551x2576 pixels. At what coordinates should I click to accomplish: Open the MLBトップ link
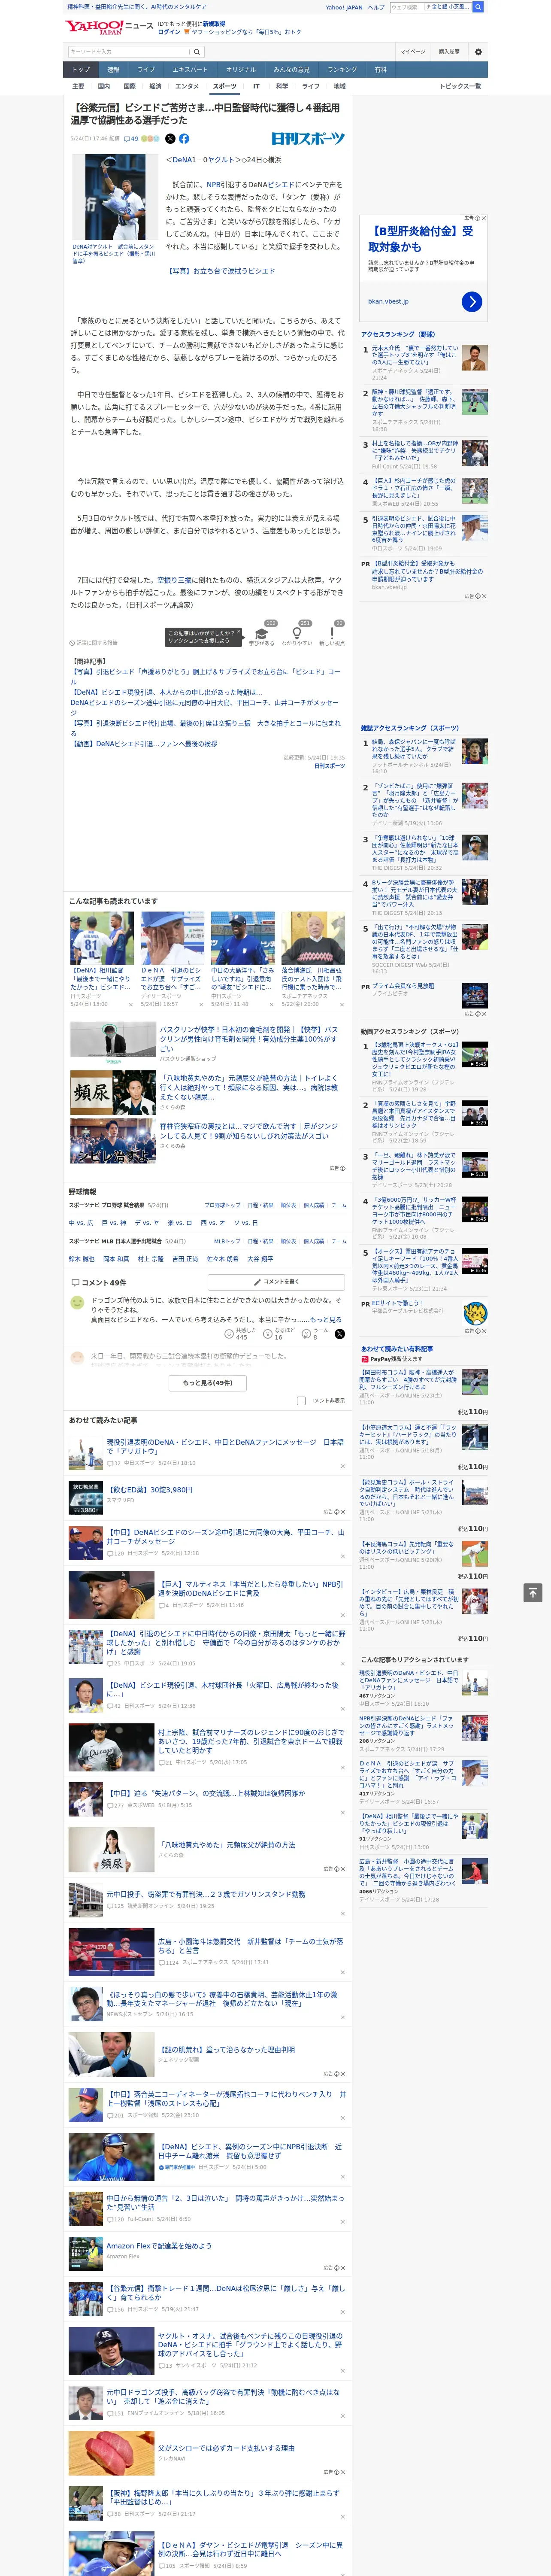tap(227, 1241)
